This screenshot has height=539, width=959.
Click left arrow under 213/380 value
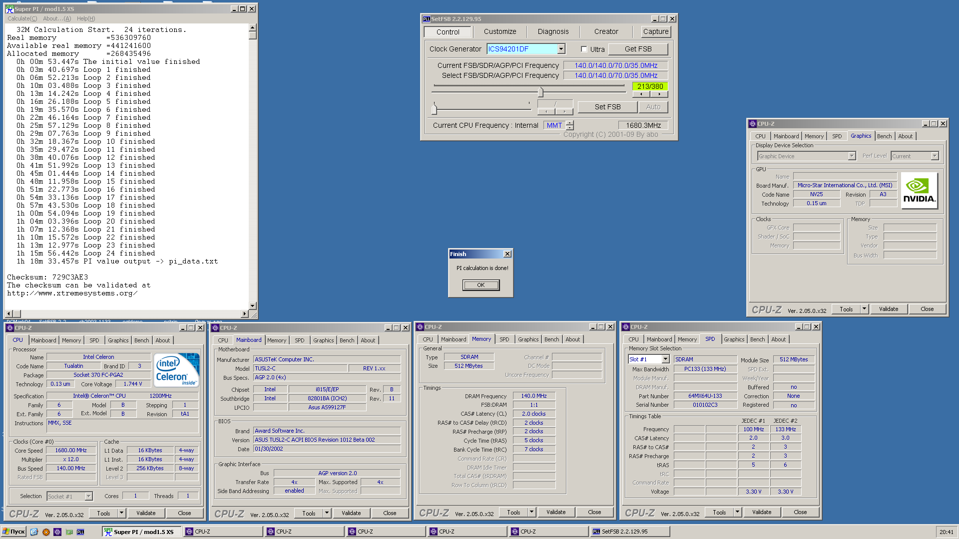point(641,94)
